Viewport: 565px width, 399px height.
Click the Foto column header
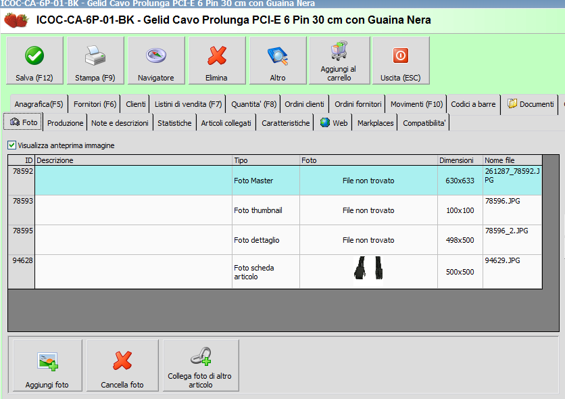tap(368, 160)
